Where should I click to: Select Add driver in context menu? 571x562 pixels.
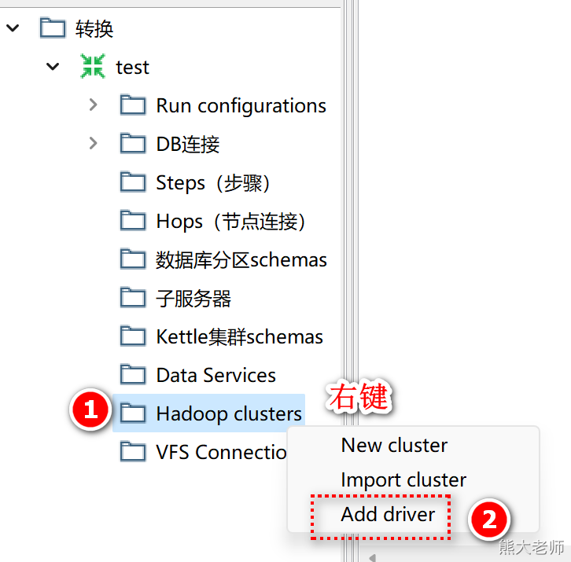pos(388,514)
